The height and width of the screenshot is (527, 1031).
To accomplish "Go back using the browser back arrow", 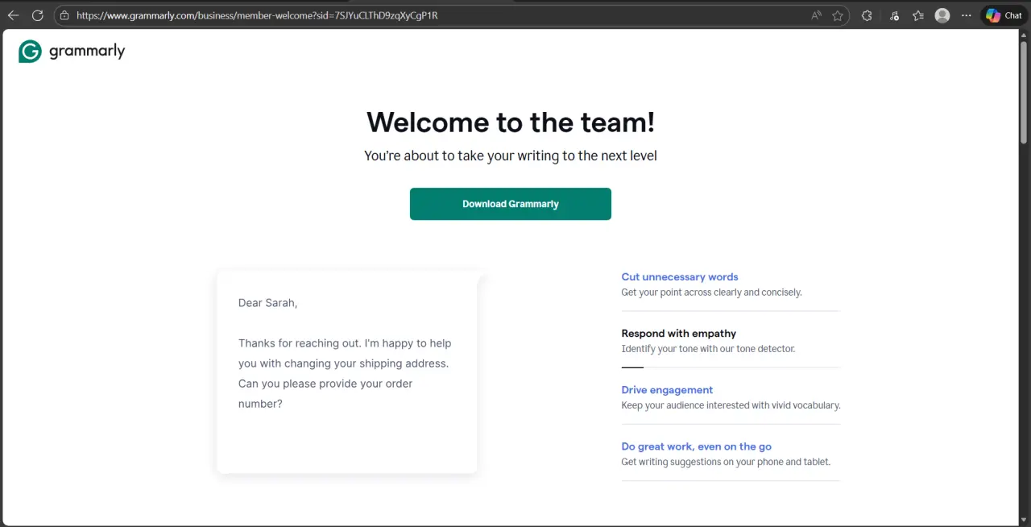I will [x=13, y=15].
